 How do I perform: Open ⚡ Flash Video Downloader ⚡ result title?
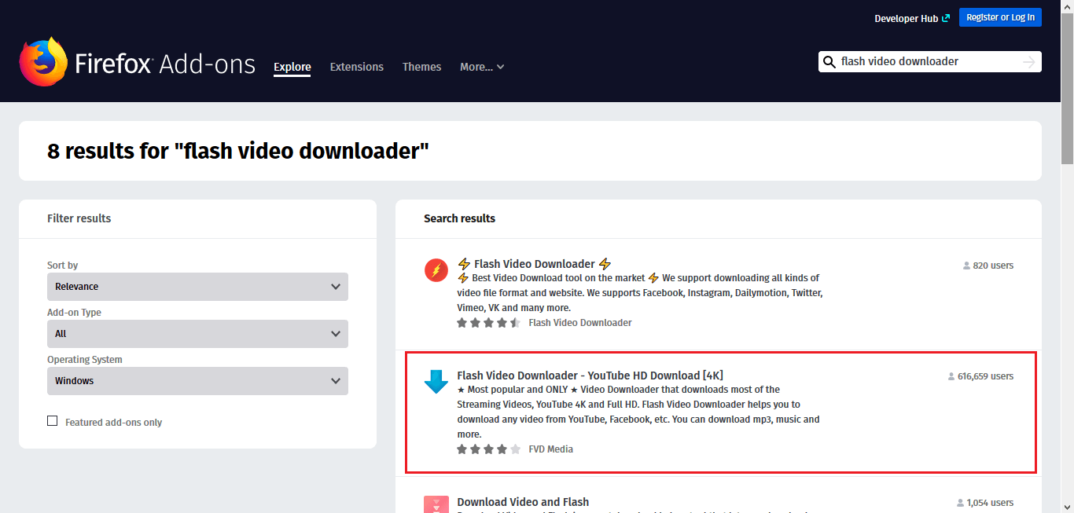535,264
